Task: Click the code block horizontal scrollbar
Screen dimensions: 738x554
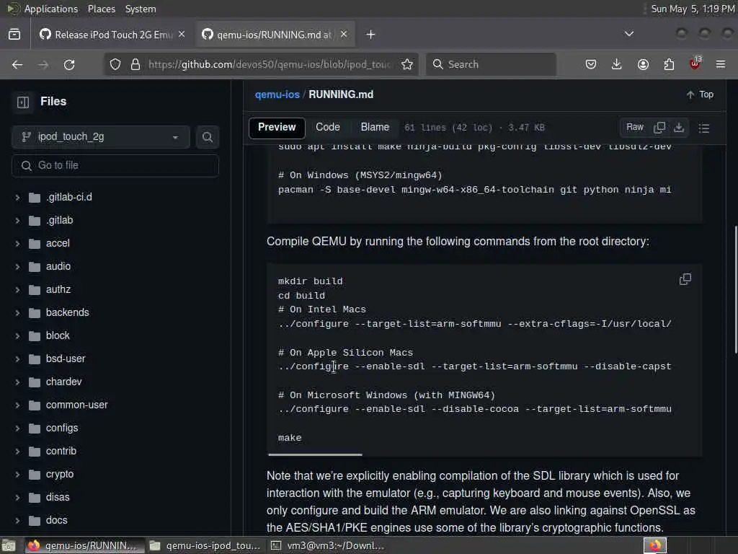Action: tap(316, 454)
